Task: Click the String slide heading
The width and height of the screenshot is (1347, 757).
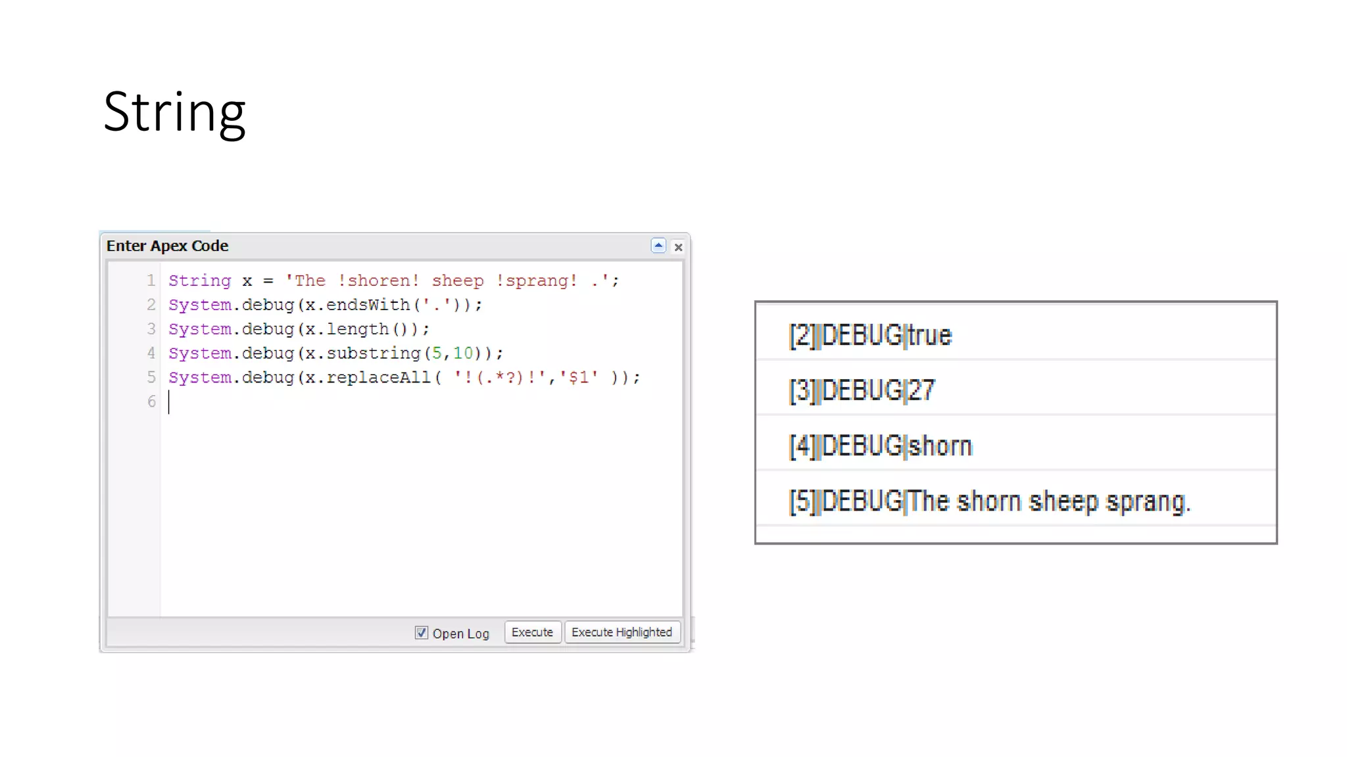Action: coord(174,112)
